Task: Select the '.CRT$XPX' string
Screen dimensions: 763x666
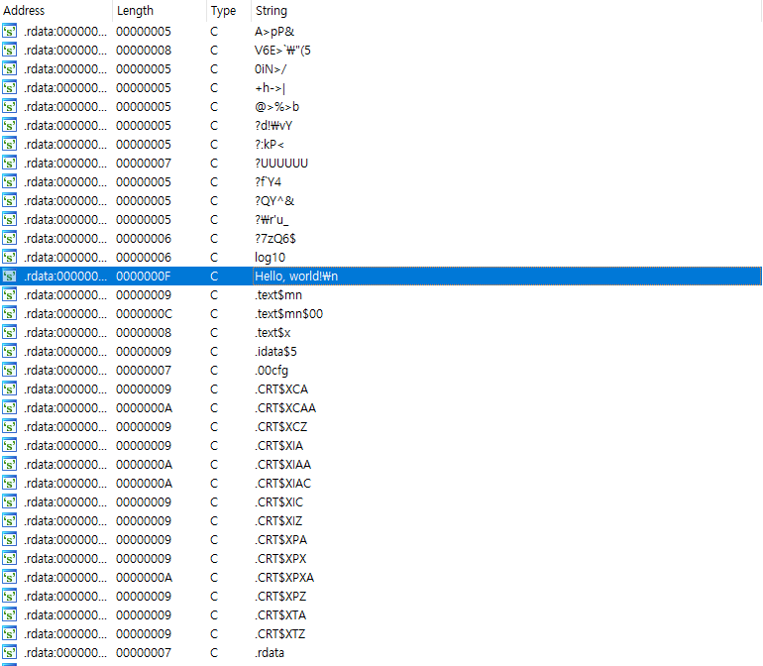Action: (280, 558)
